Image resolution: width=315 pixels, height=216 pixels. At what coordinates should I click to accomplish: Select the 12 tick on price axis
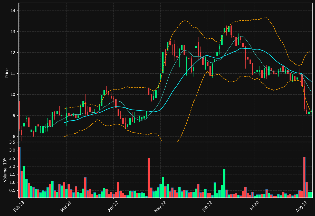point(13,53)
